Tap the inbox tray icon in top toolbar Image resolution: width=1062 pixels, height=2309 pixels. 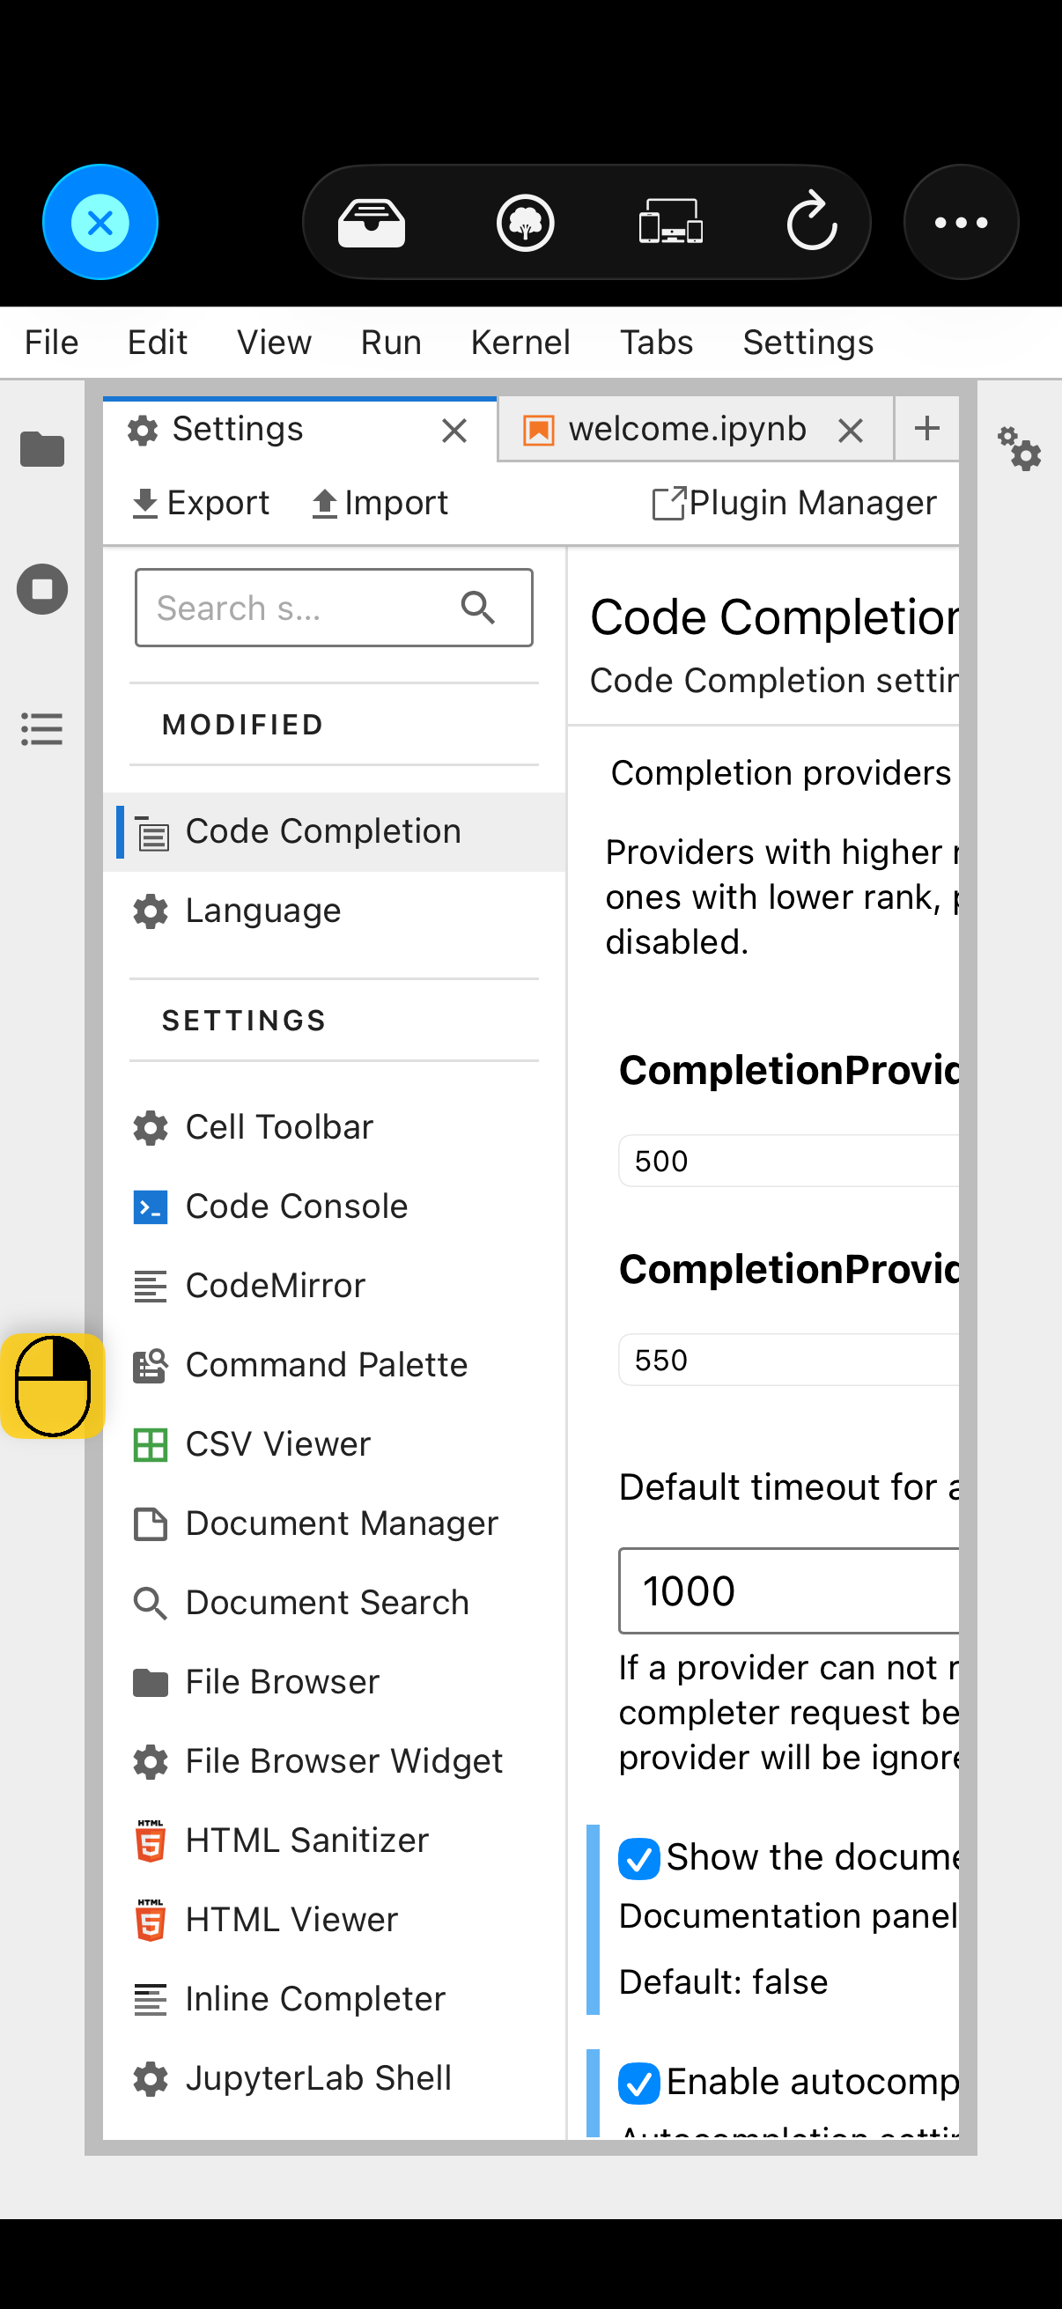[371, 222]
